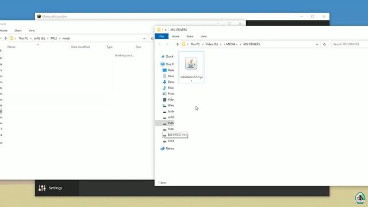Close the Minecraft Launcher window

324,17
